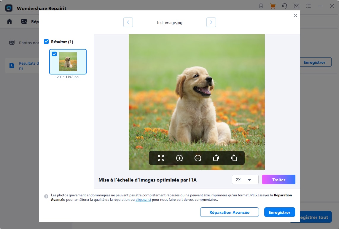
Task: Zoom in on the puppy preview
Action: click(x=179, y=158)
